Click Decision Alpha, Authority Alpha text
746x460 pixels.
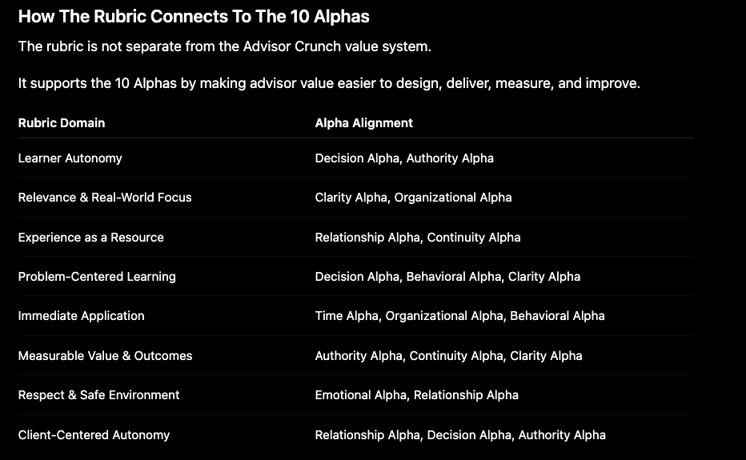coord(404,158)
